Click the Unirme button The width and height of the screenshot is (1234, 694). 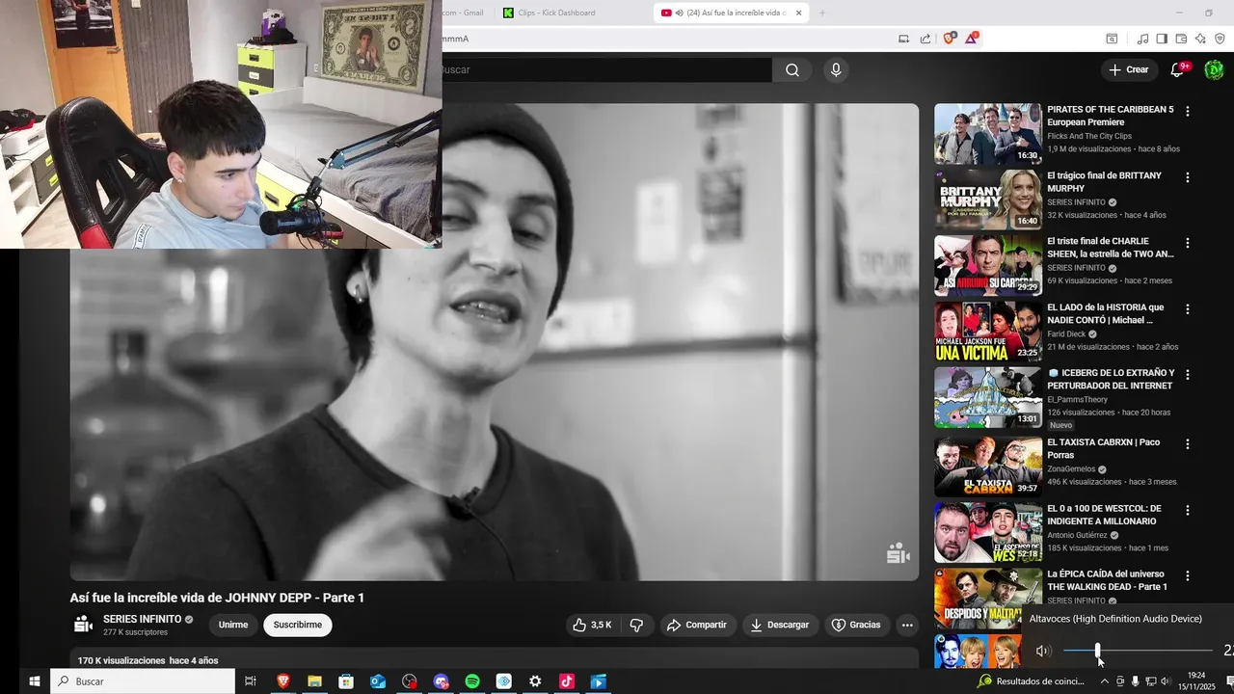[x=233, y=625]
